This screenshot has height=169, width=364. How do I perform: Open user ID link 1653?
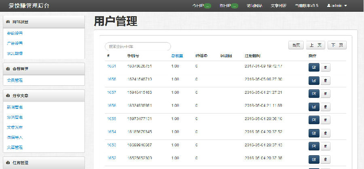[112, 145]
